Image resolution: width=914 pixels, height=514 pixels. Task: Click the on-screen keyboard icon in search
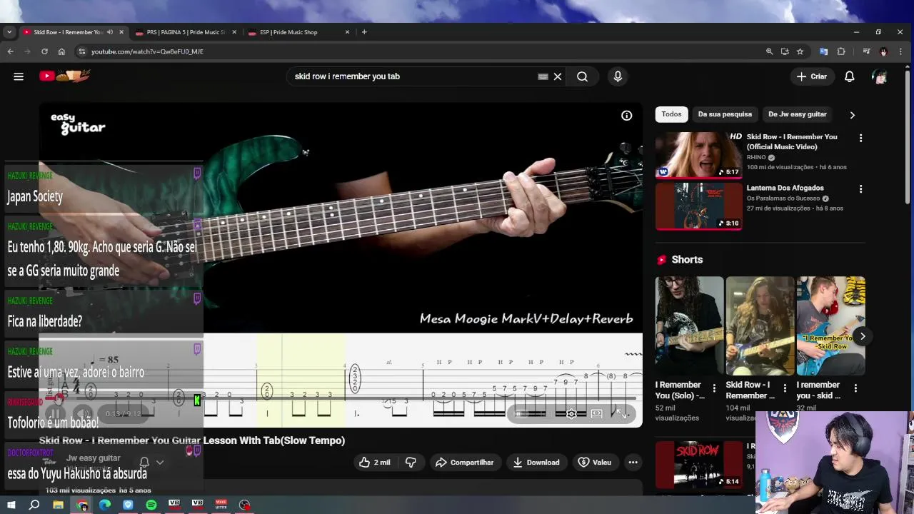(543, 76)
